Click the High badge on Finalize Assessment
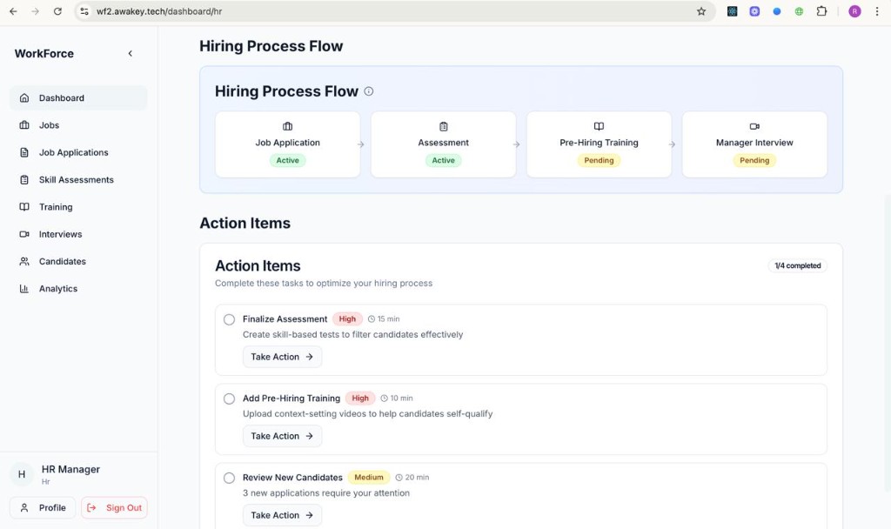Image resolution: width=891 pixels, height=529 pixels. click(347, 319)
